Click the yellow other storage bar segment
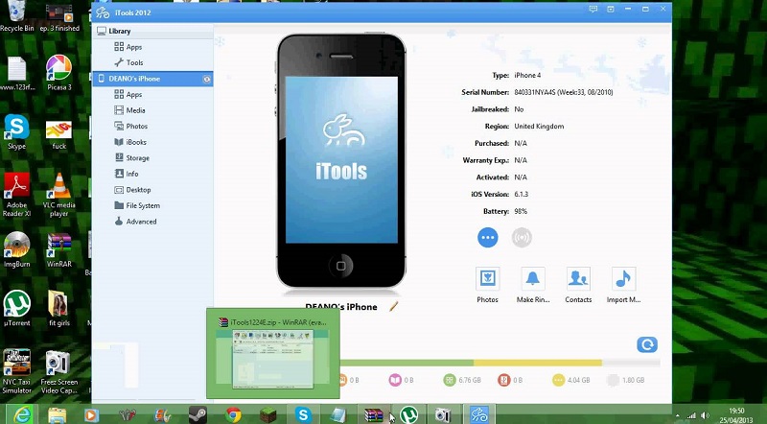The image size is (767, 424). click(538, 363)
